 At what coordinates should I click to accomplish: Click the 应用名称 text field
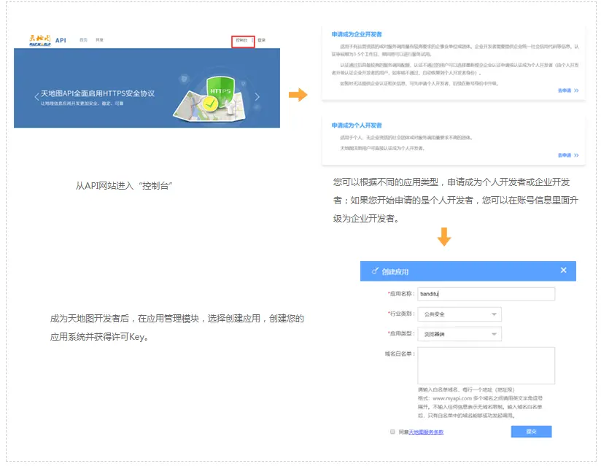point(485,294)
